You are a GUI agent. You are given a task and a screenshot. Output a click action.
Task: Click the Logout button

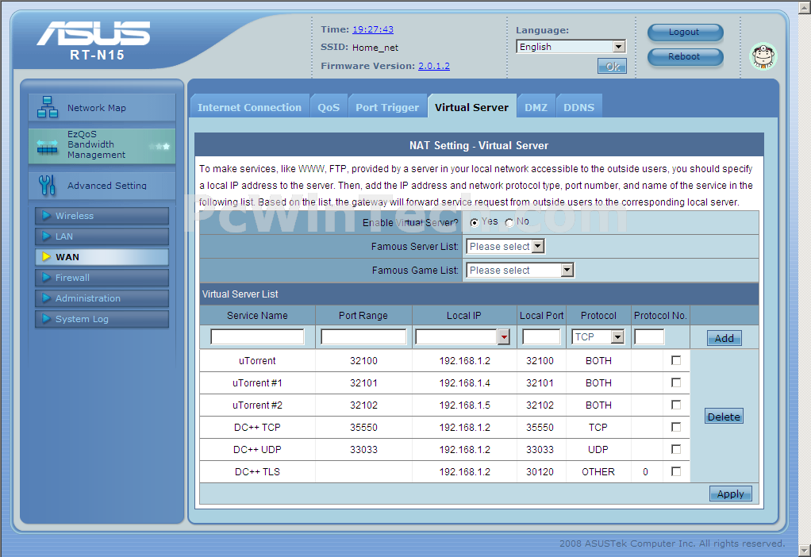pos(685,32)
